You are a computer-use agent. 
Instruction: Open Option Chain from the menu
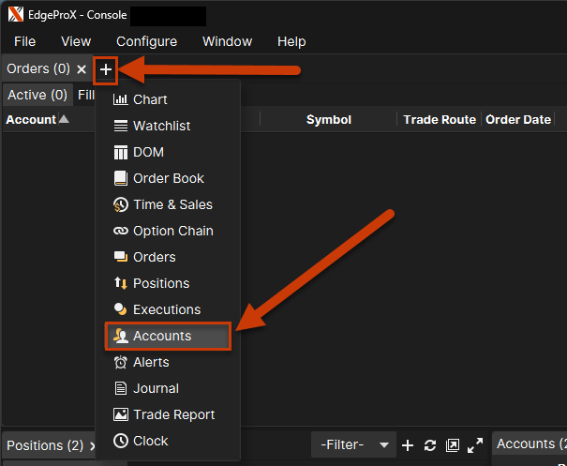pos(172,231)
